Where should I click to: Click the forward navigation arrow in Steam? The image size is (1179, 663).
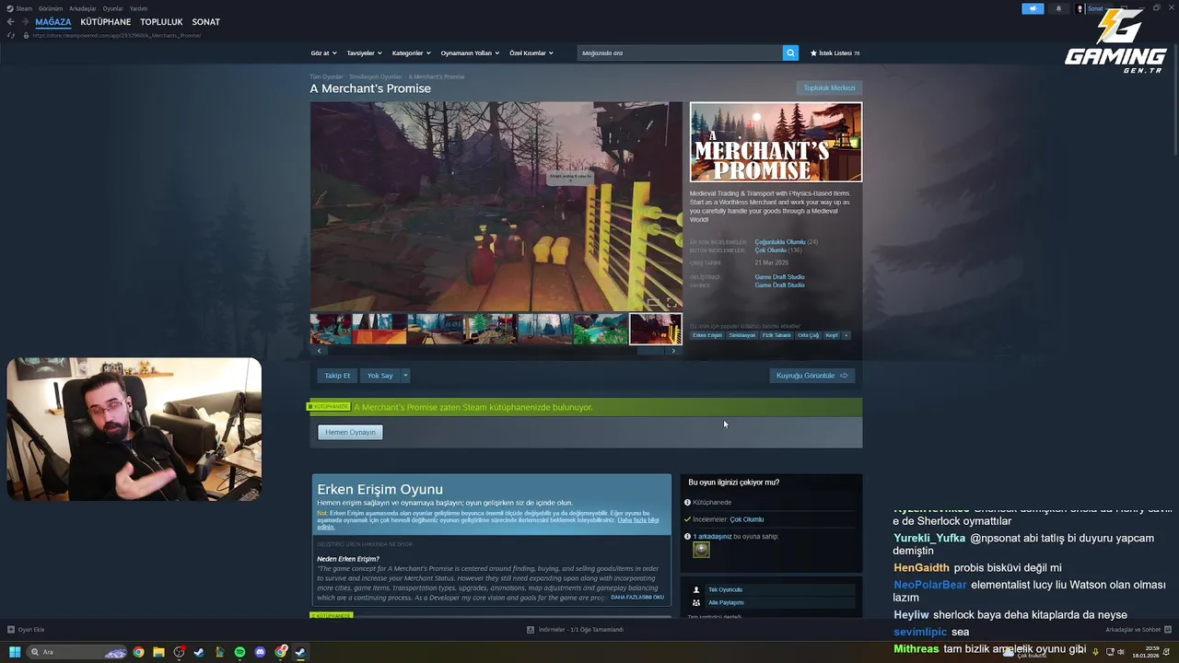[24, 22]
